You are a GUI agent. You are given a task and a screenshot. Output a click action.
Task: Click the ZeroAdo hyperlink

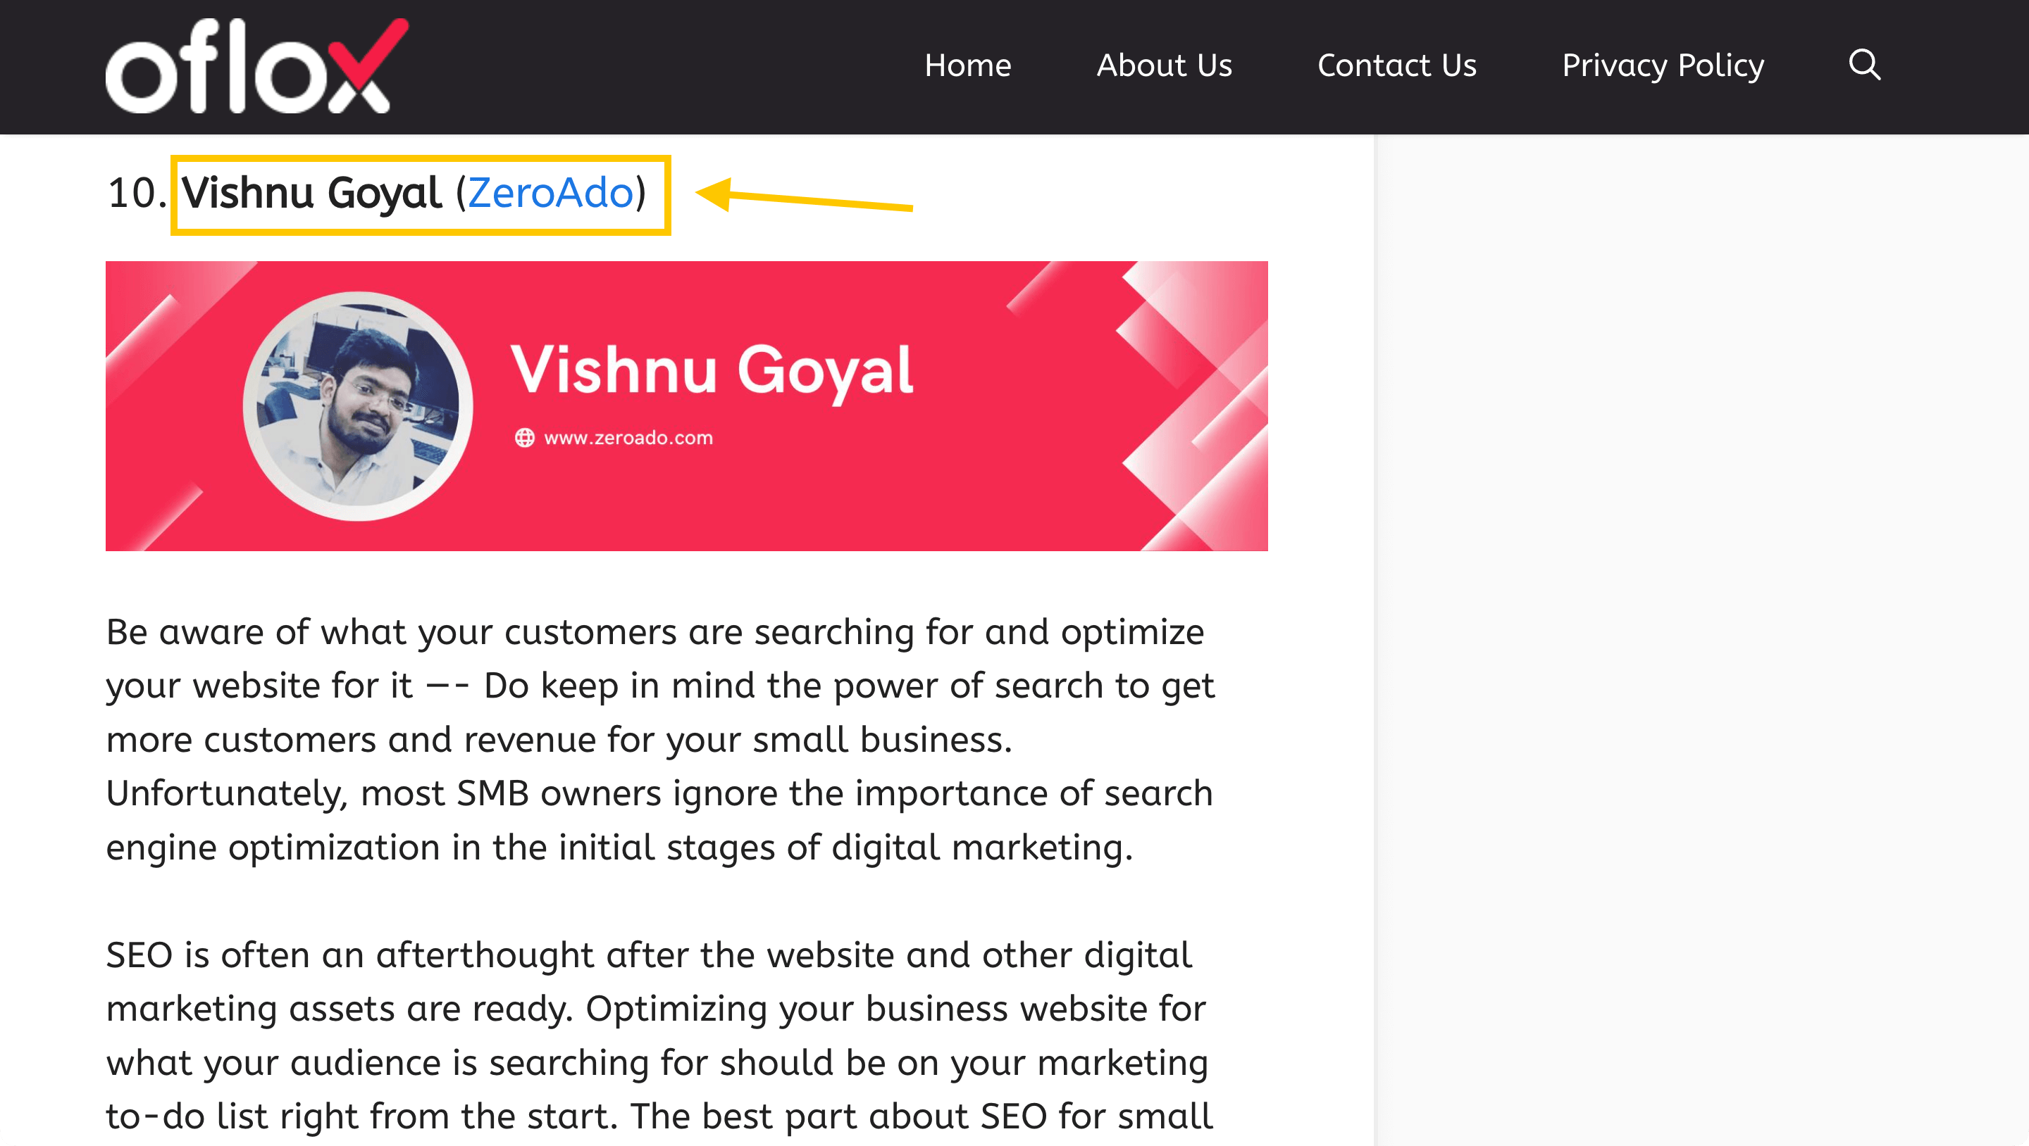click(x=552, y=192)
